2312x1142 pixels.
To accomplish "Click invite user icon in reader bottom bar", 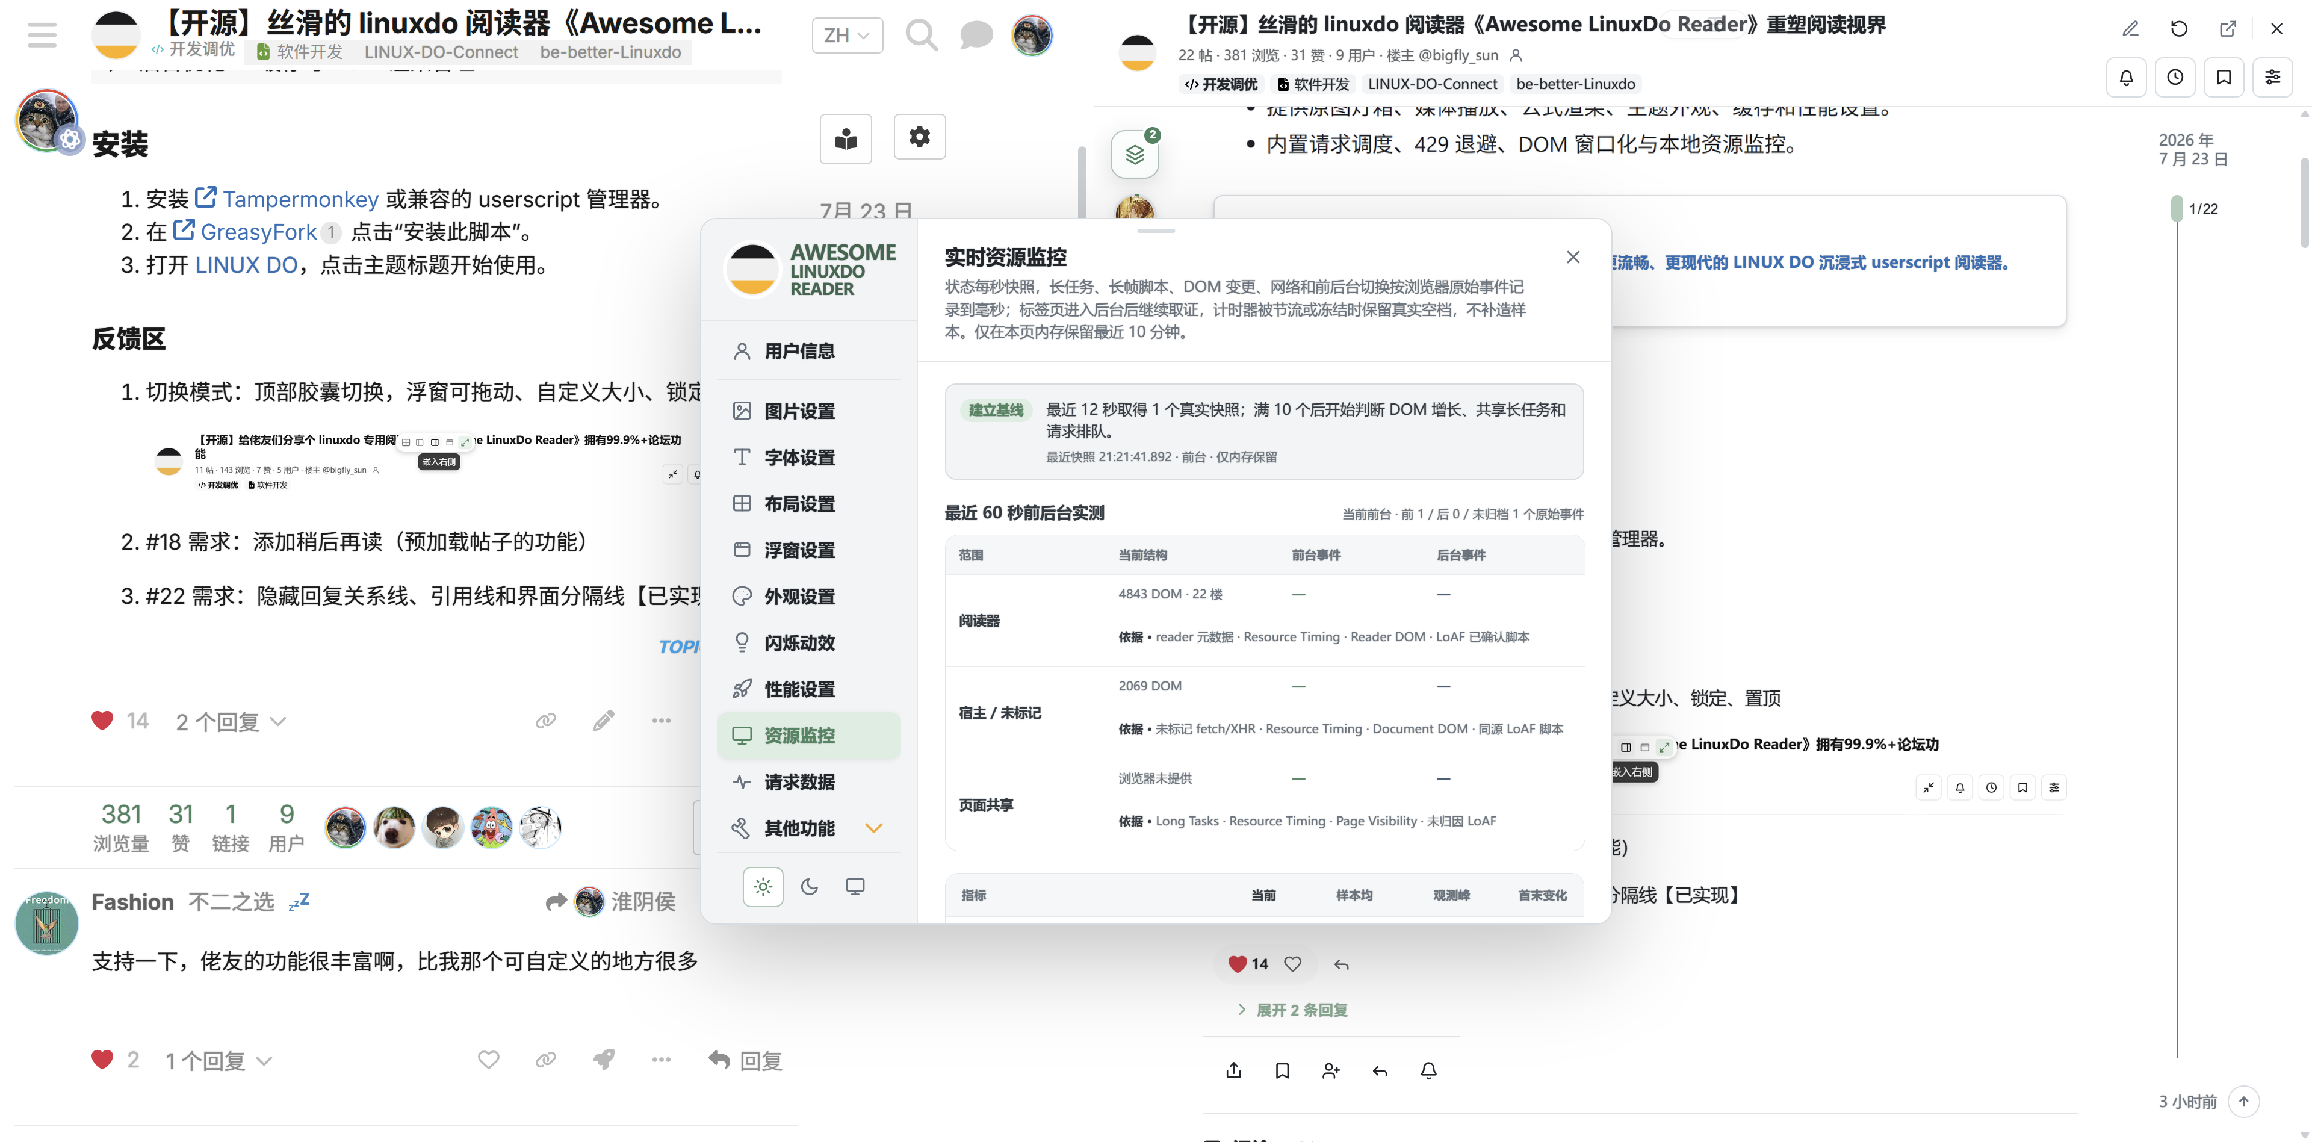I will point(1331,1070).
